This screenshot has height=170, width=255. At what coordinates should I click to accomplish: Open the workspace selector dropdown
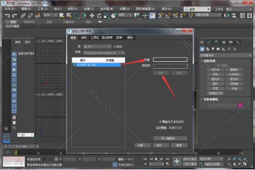click(x=239, y=9)
